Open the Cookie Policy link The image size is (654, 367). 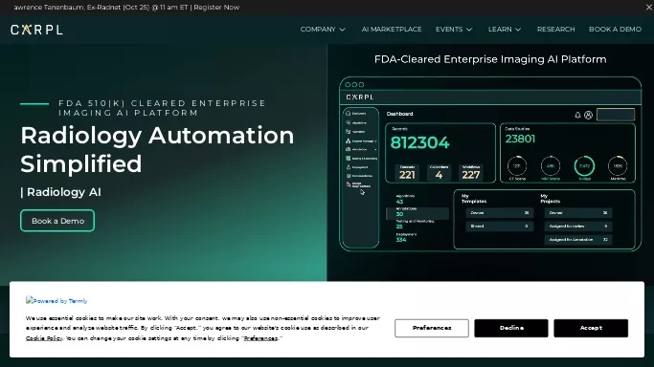[44, 338]
